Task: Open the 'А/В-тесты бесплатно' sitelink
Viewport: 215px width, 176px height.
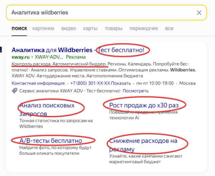Action: pos(51,141)
